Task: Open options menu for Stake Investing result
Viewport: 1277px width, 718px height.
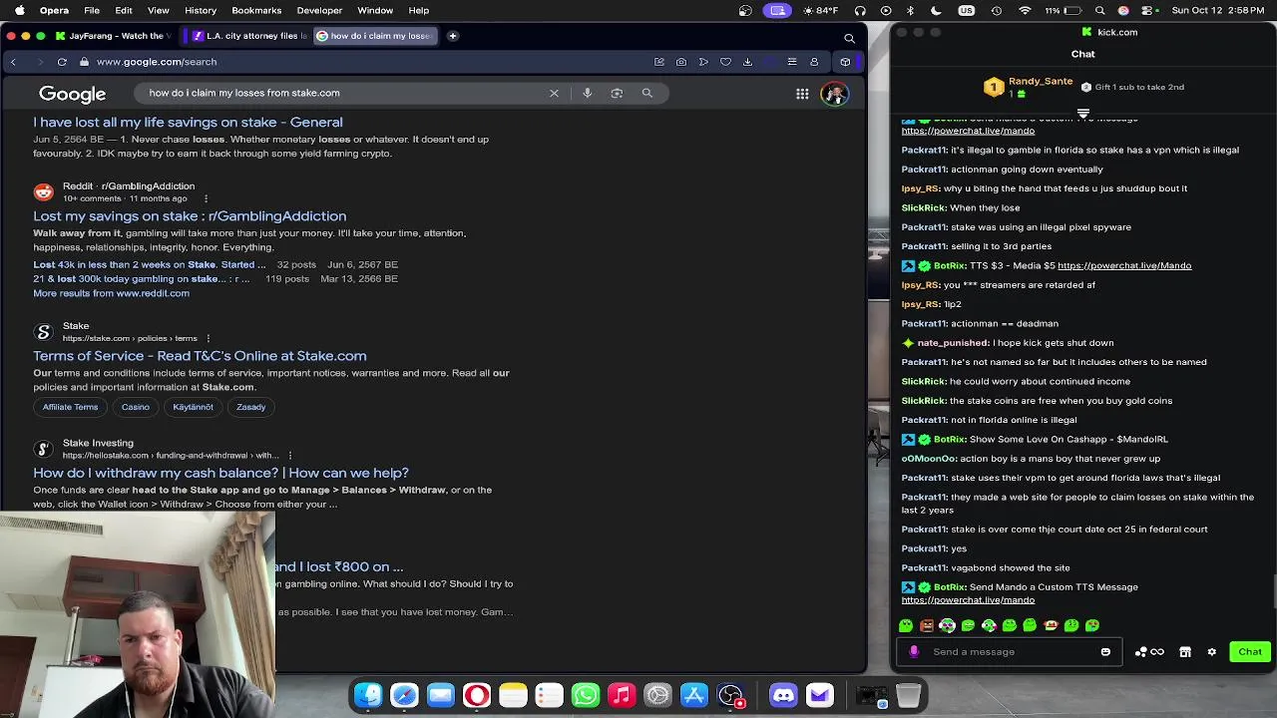Action: [289, 456]
